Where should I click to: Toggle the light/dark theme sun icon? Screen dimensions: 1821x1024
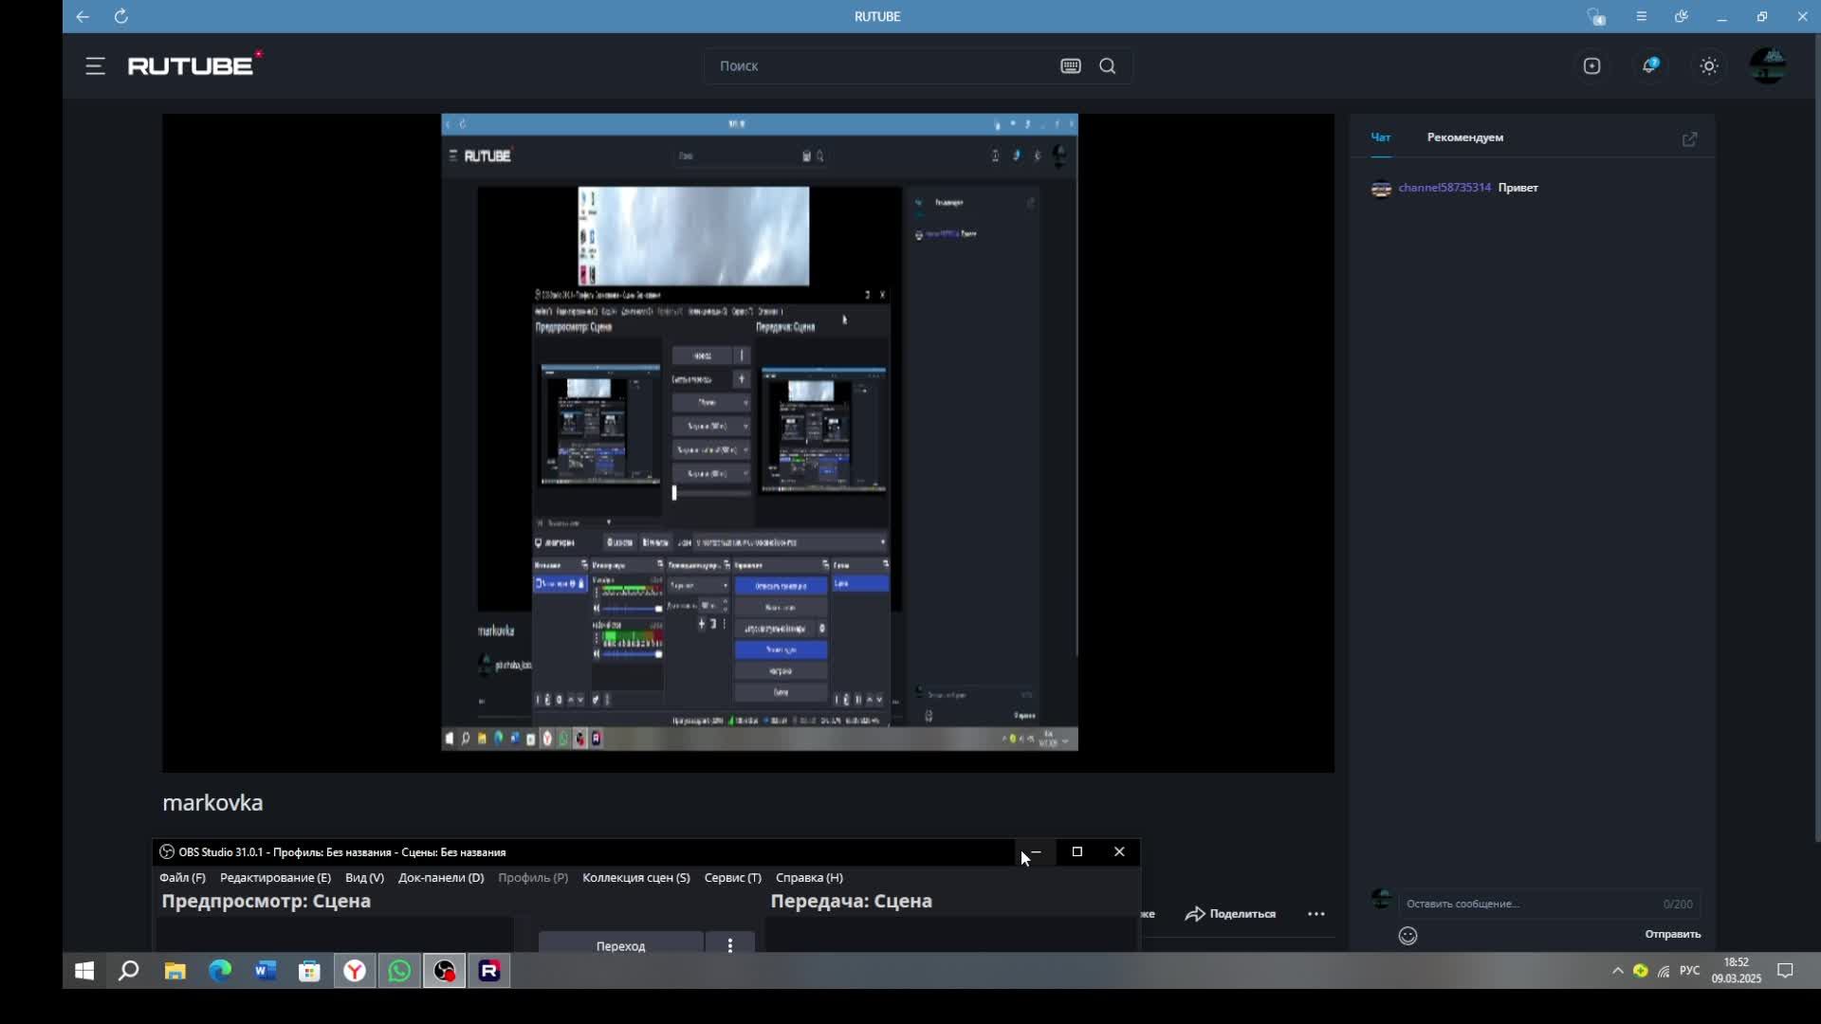pos(1709,66)
